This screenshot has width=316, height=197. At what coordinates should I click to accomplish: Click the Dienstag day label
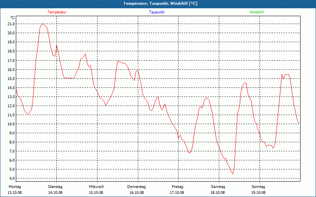coord(55,187)
